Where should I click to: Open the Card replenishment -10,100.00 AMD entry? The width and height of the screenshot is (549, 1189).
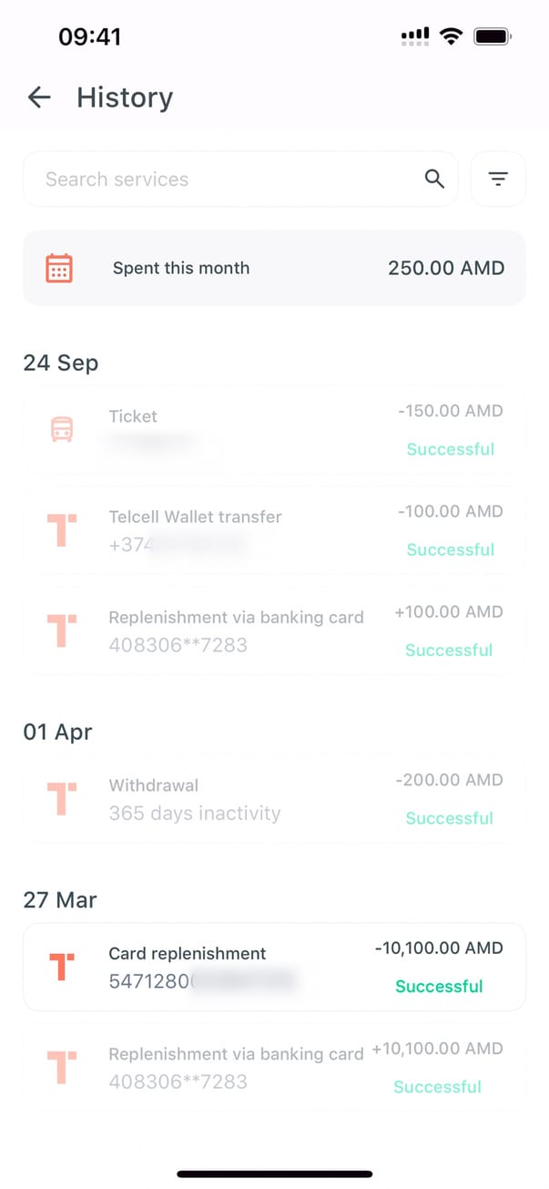click(x=273, y=967)
